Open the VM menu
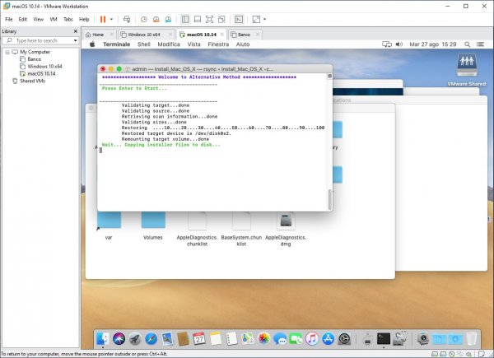This screenshot has width=494, height=358. click(x=54, y=19)
